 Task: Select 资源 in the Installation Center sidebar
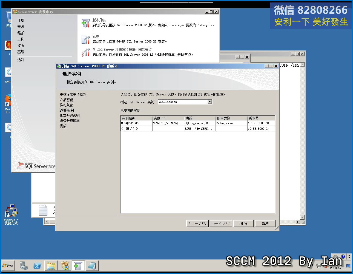21,46
